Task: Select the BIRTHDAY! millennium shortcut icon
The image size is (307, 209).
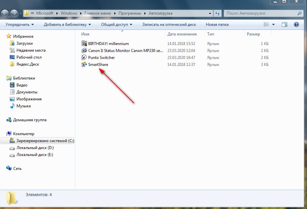Action: coord(84,44)
